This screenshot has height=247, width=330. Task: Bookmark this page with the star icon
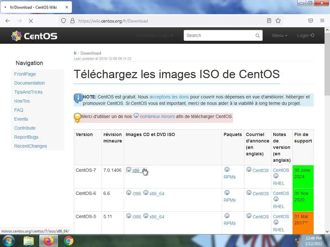tap(278, 21)
